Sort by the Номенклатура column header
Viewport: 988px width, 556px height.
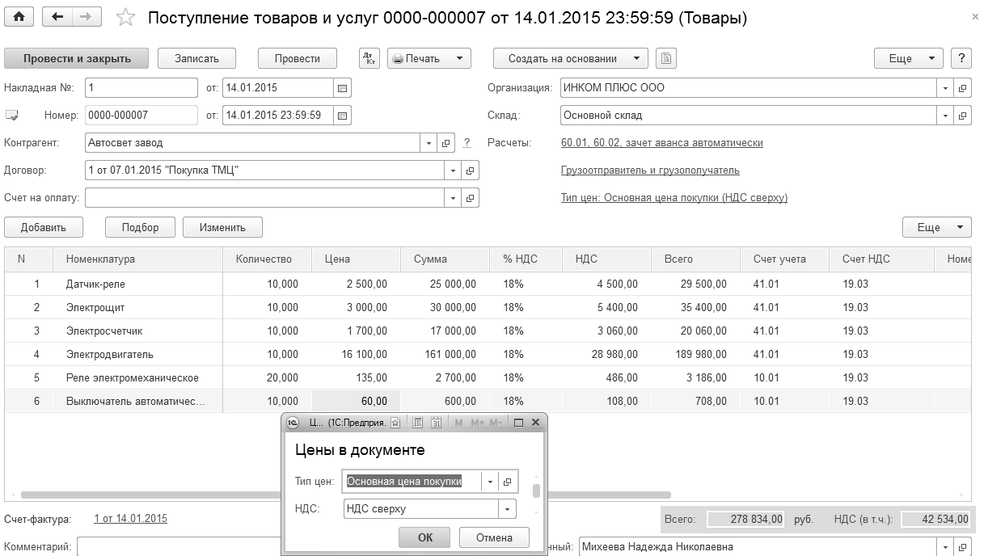click(x=138, y=259)
